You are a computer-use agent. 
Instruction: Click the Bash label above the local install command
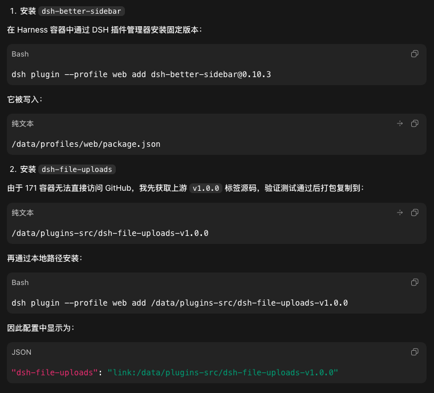click(20, 282)
